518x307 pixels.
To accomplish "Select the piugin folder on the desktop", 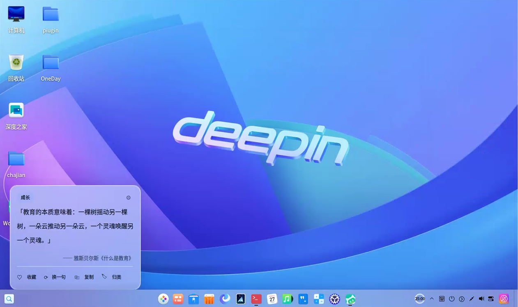I will [51, 20].
